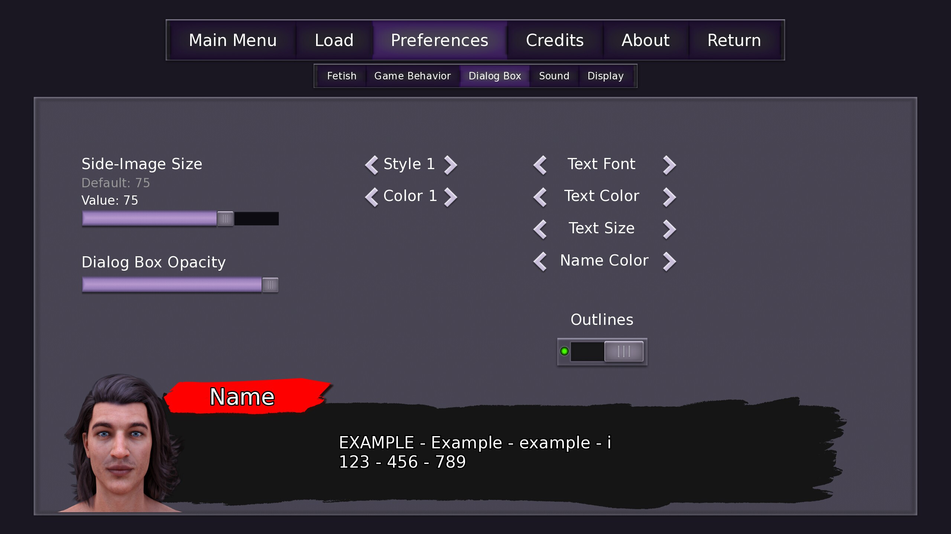Toggle the Outlines on/off switch
Screen dimensions: 951x534
pos(601,352)
